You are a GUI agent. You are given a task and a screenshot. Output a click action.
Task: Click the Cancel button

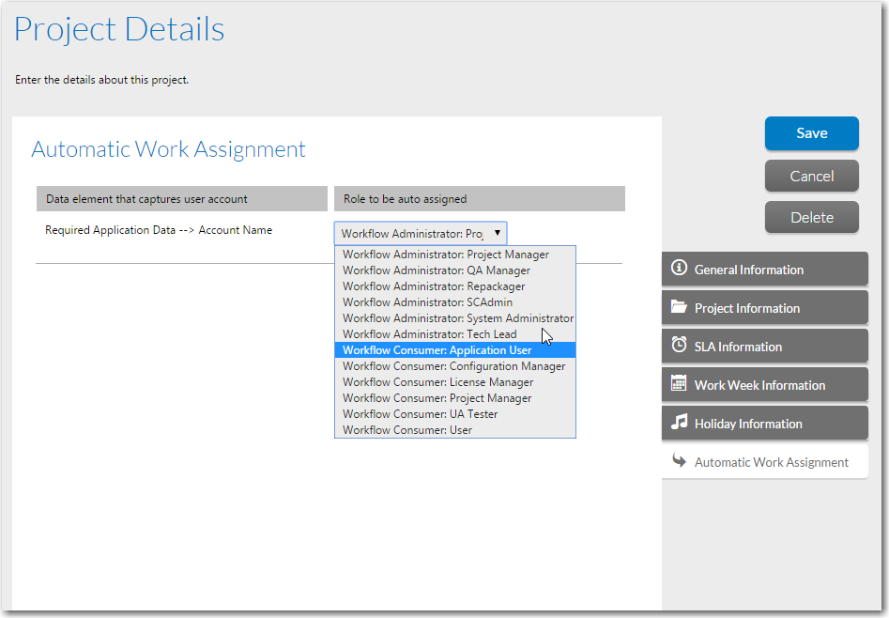click(811, 176)
